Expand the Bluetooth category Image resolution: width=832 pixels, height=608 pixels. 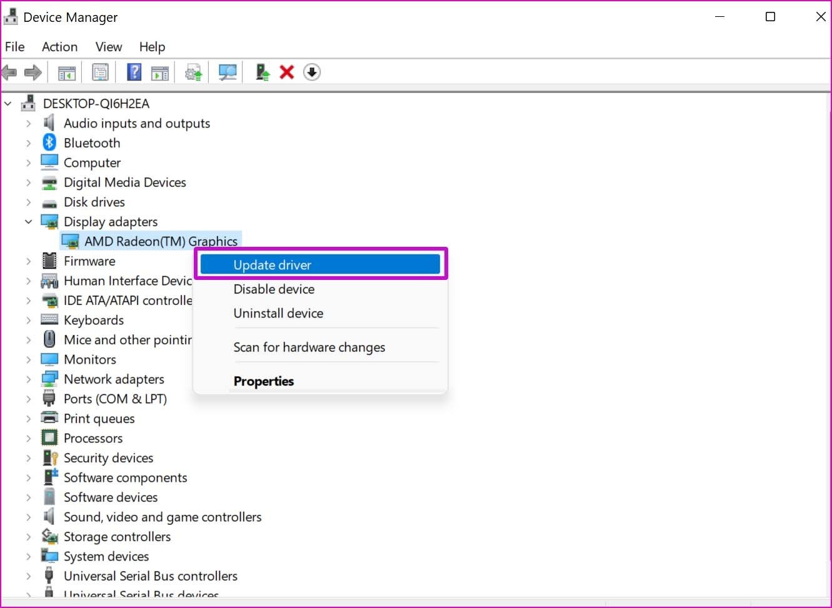[28, 143]
